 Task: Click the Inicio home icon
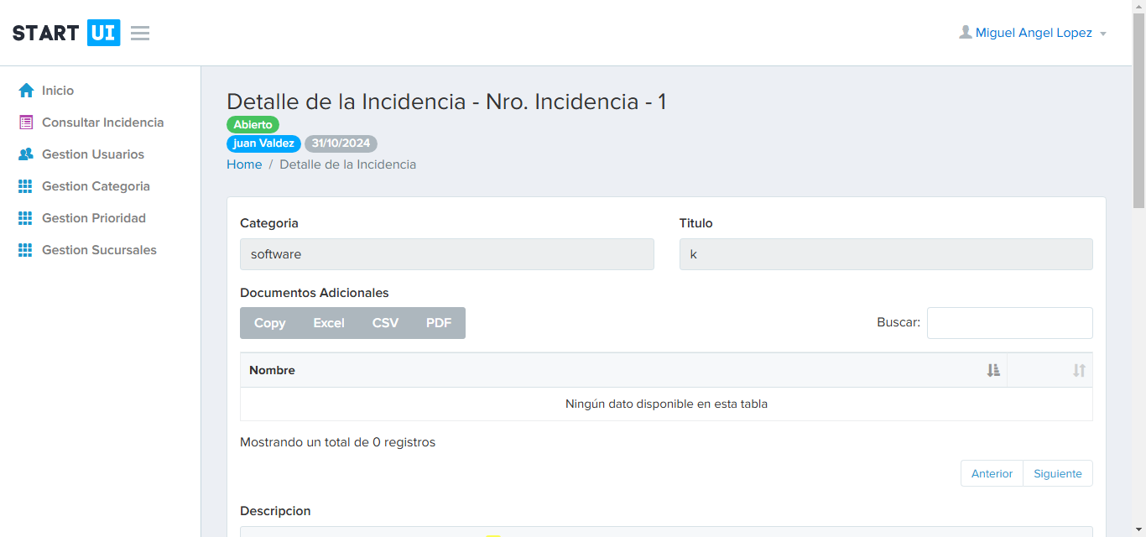(26, 91)
